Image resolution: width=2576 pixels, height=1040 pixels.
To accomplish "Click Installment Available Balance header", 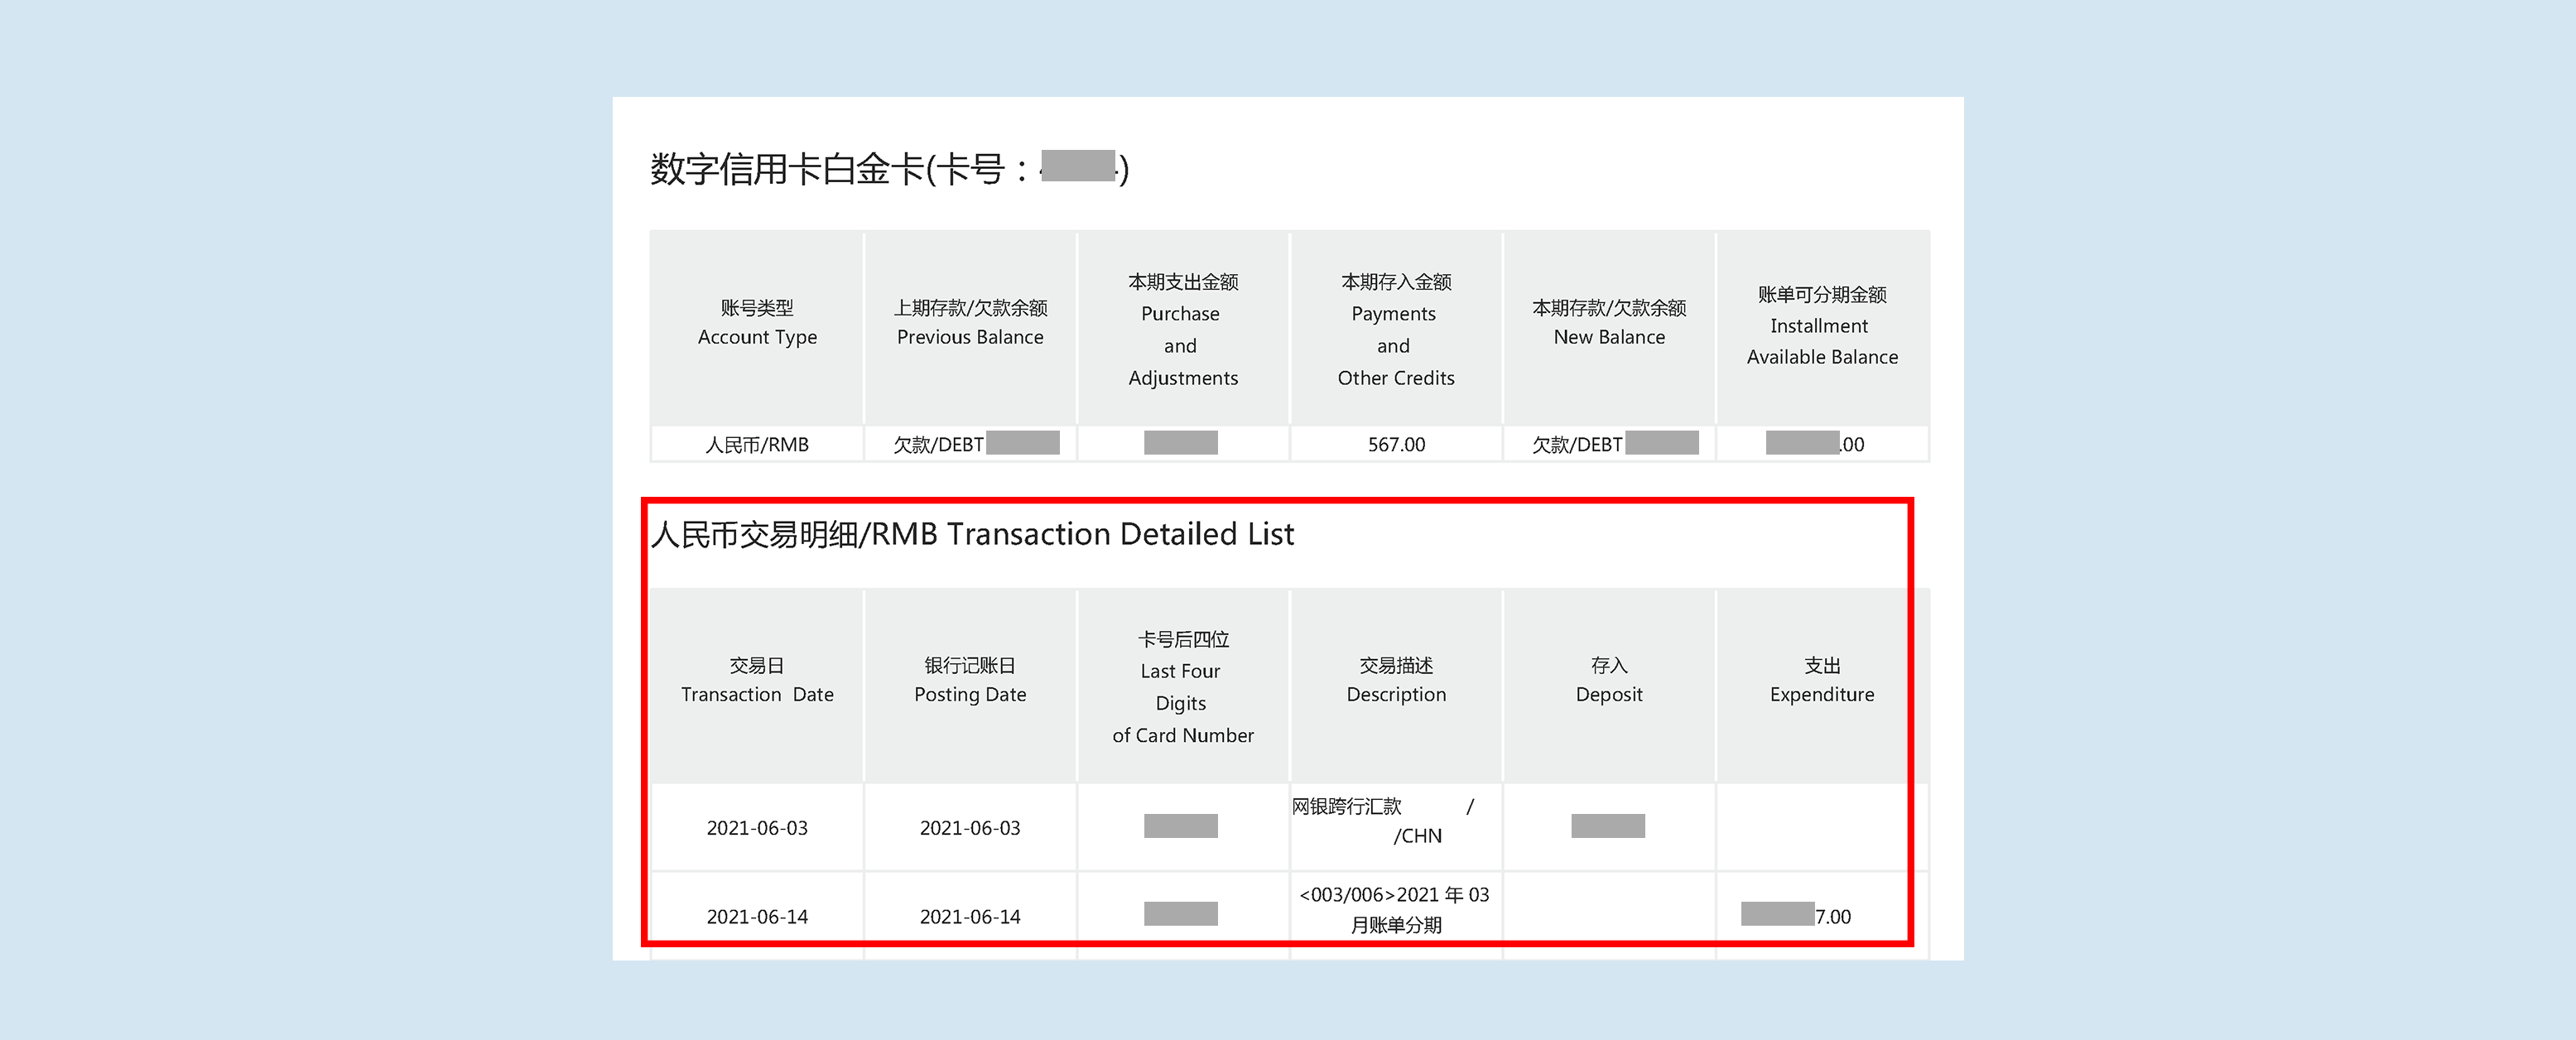I will (1821, 326).
